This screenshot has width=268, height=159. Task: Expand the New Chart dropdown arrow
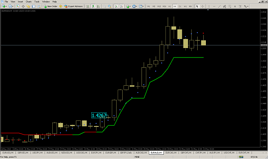(6, 6)
